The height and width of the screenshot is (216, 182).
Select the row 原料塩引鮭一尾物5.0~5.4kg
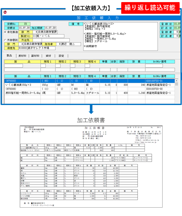coord(89,93)
